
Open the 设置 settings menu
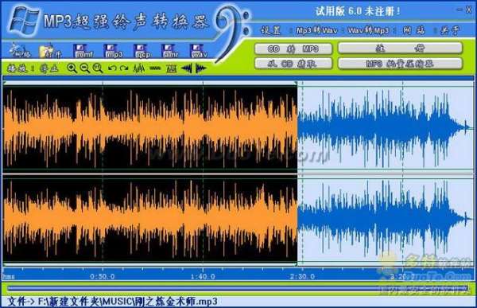[270, 30]
